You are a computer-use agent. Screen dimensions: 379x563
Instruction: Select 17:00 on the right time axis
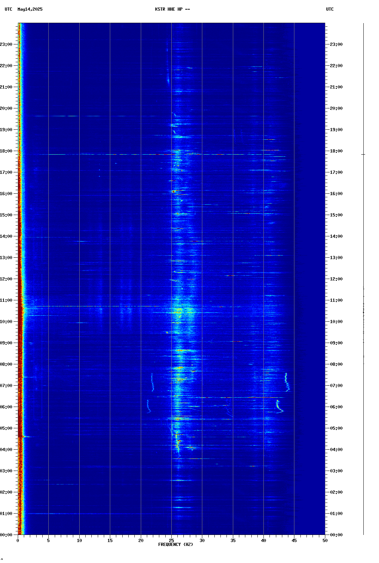pyautogui.click(x=336, y=172)
